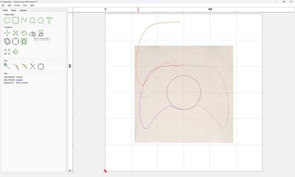Open the Circular Array tool
The width and height of the screenshot is (295, 177).
click(x=15, y=52)
